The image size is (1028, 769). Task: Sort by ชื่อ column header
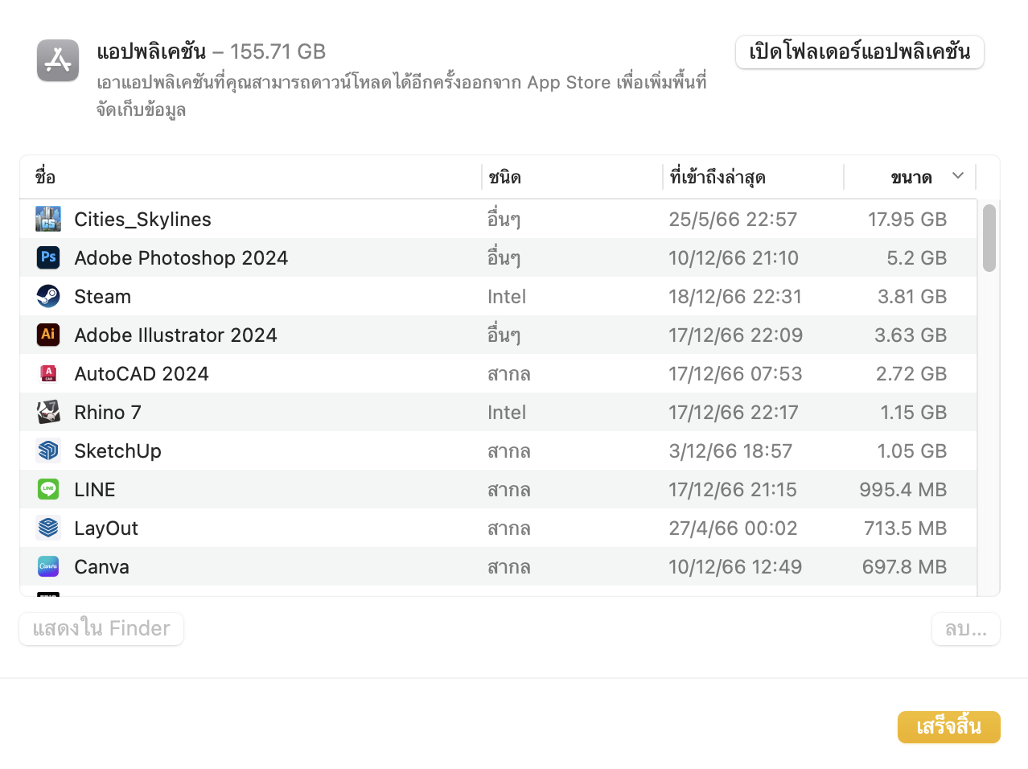(45, 177)
